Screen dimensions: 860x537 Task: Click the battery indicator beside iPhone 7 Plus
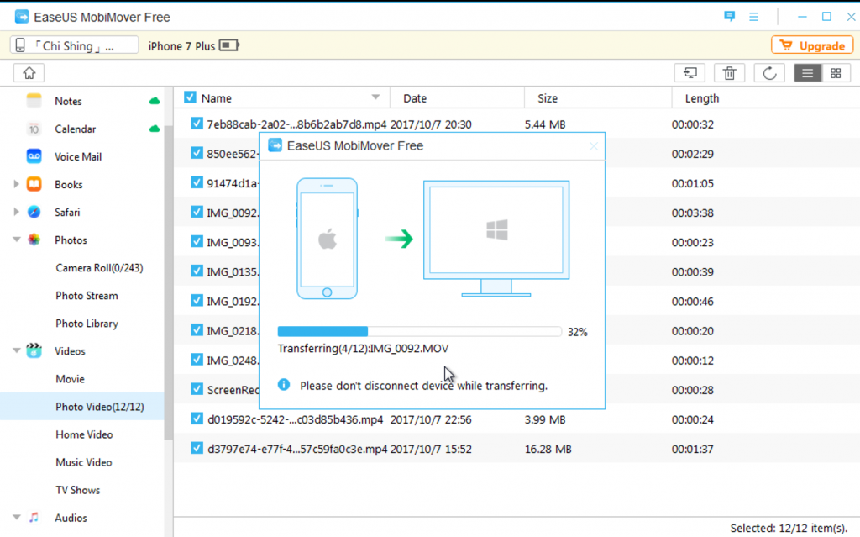229,45
